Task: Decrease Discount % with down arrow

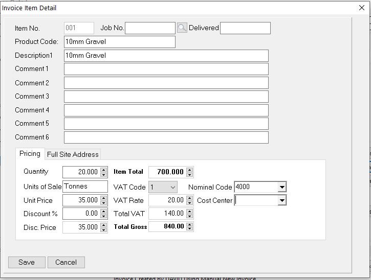Action: coord(103,216)
